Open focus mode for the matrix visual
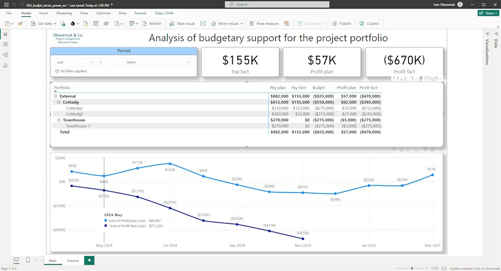The width and height of the screenshot is (501, 271). pyautogui.click(x=433, y=79)
